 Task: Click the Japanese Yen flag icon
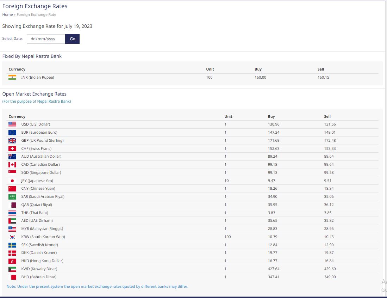click(12, 181)
